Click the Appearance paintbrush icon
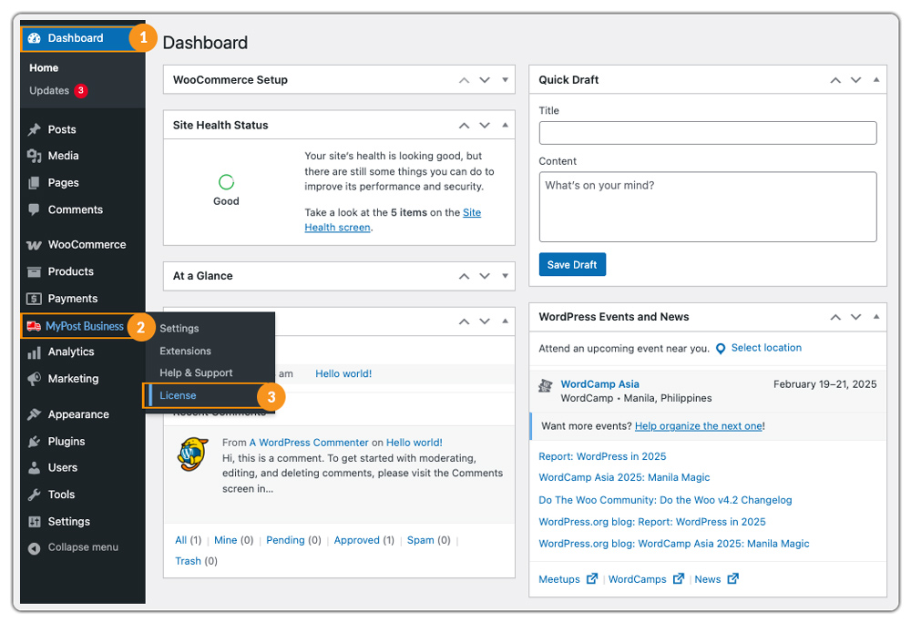The image size is (911, 622). coord(35,414)
